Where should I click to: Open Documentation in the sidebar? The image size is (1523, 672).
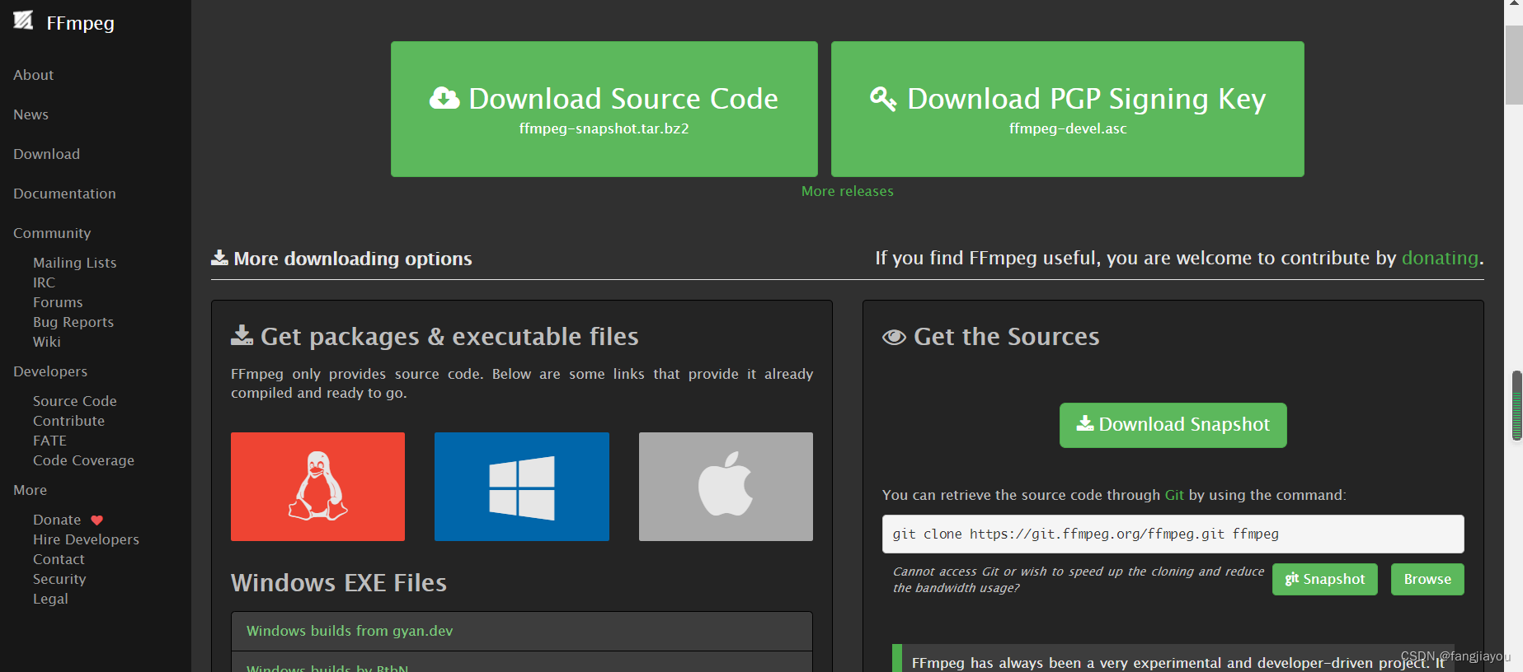pyautogui.click(x=64, y=194)
